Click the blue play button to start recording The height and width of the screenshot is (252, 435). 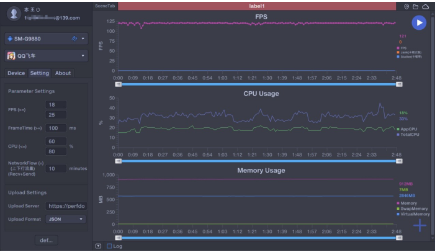pos(419,22)
